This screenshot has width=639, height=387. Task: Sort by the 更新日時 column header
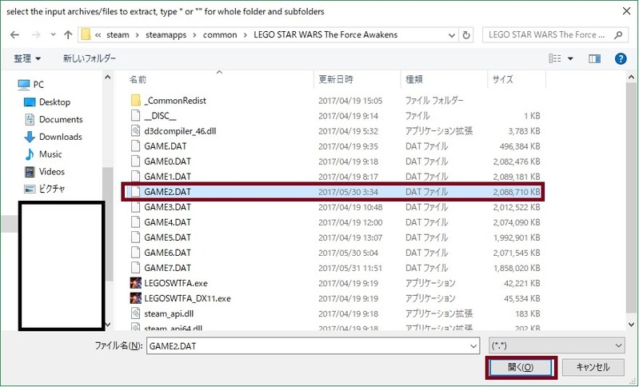336,79
